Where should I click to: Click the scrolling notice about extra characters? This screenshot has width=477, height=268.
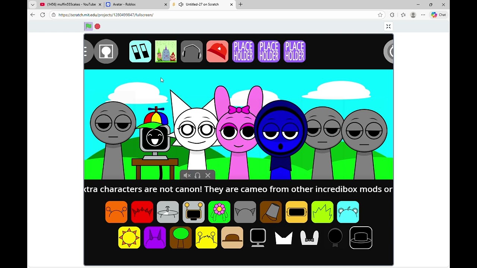click(238, 189)
